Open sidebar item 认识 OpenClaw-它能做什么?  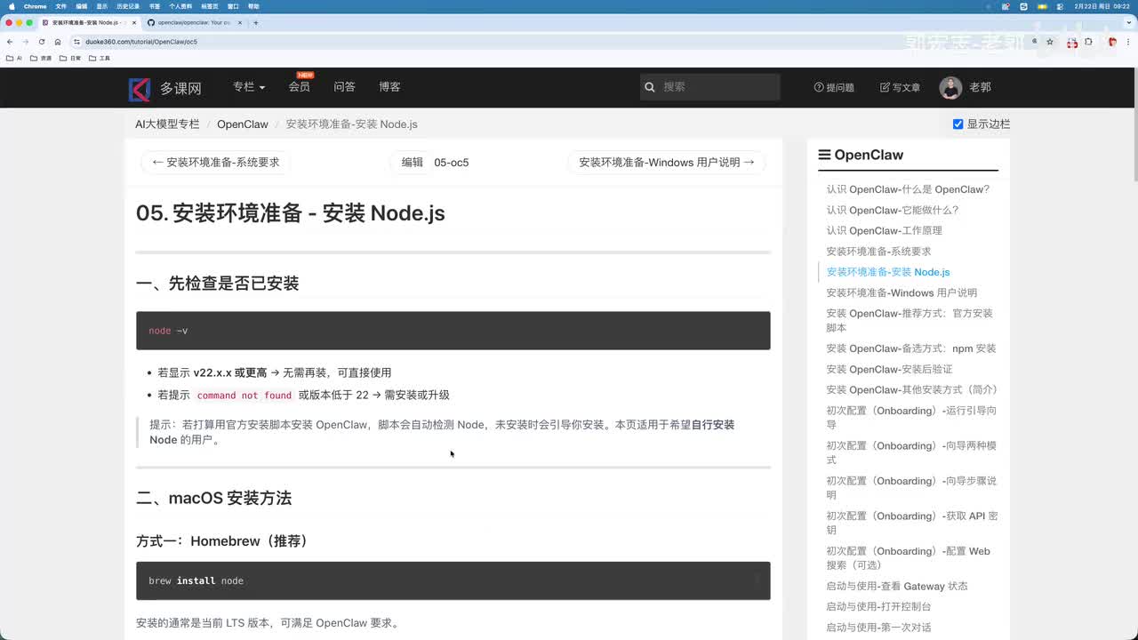[x=893, y=210]
